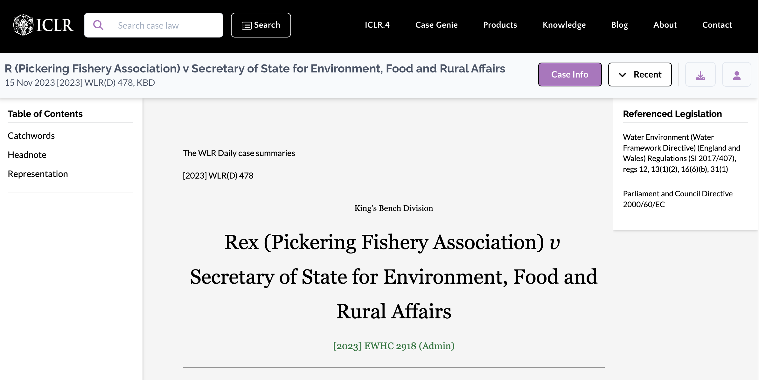Type in the Search case law field
Viewport: 759px width, 380px height.
[x=165, y=25]
